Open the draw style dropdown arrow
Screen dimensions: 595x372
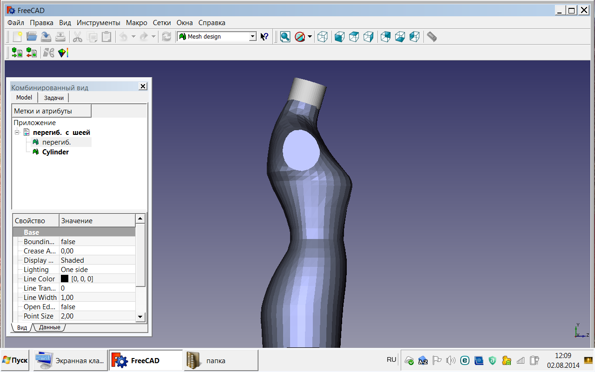pyautogui.click(x=310, y=37)
